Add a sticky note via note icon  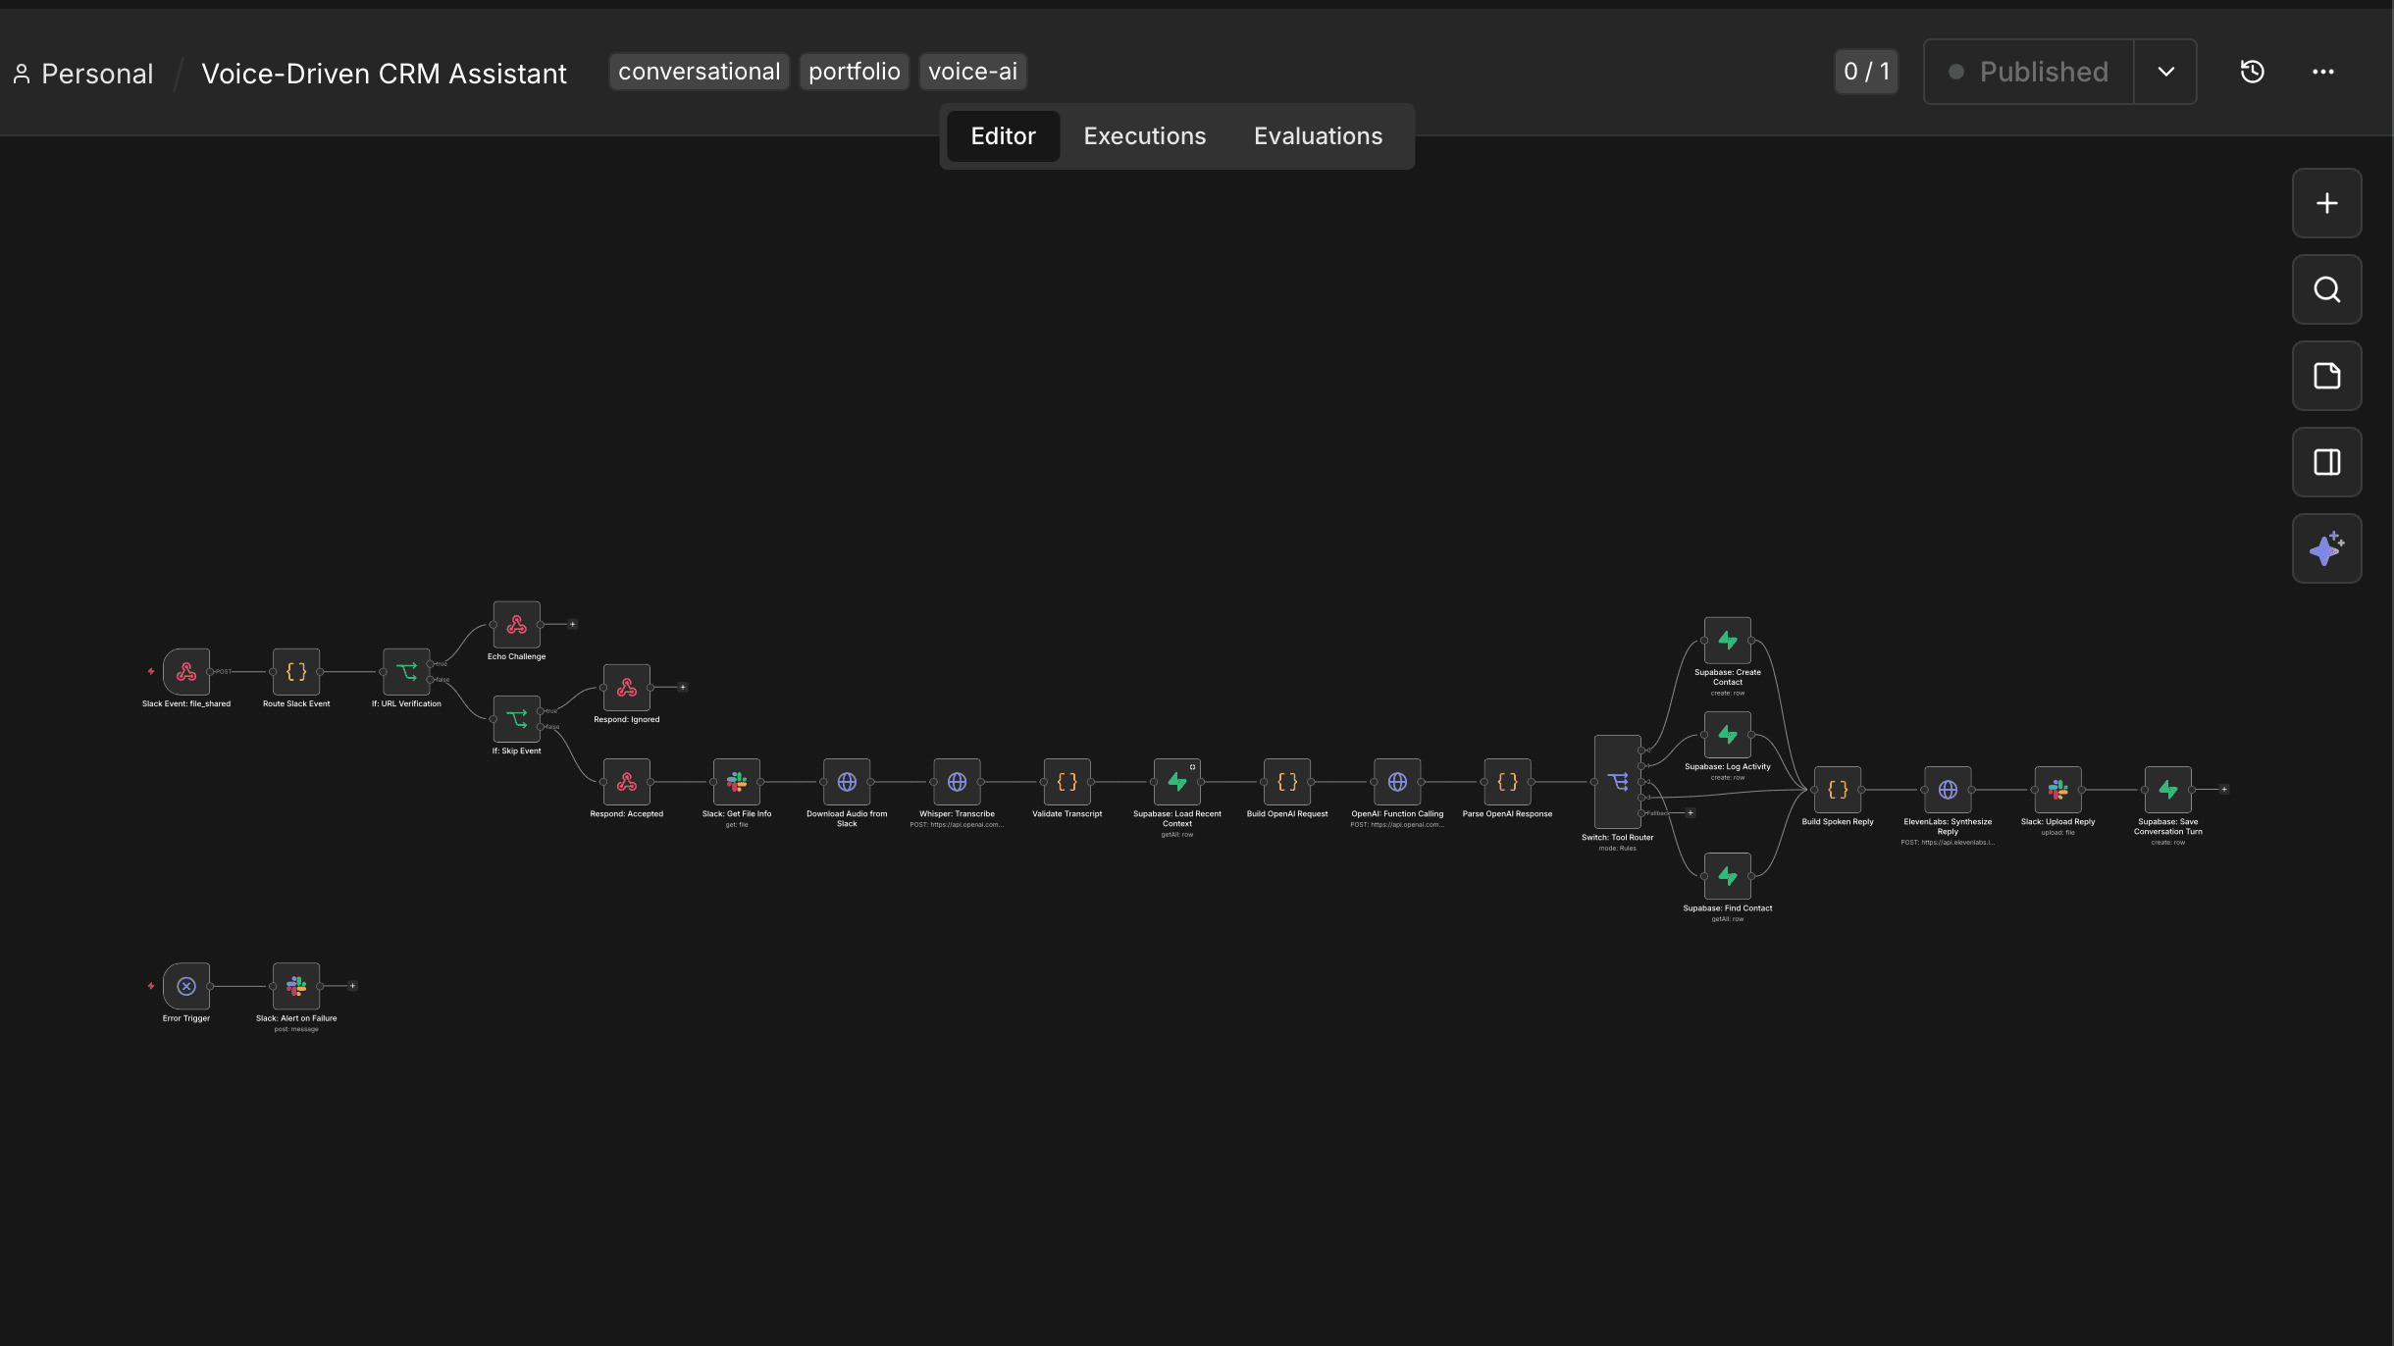[2327, 376]
